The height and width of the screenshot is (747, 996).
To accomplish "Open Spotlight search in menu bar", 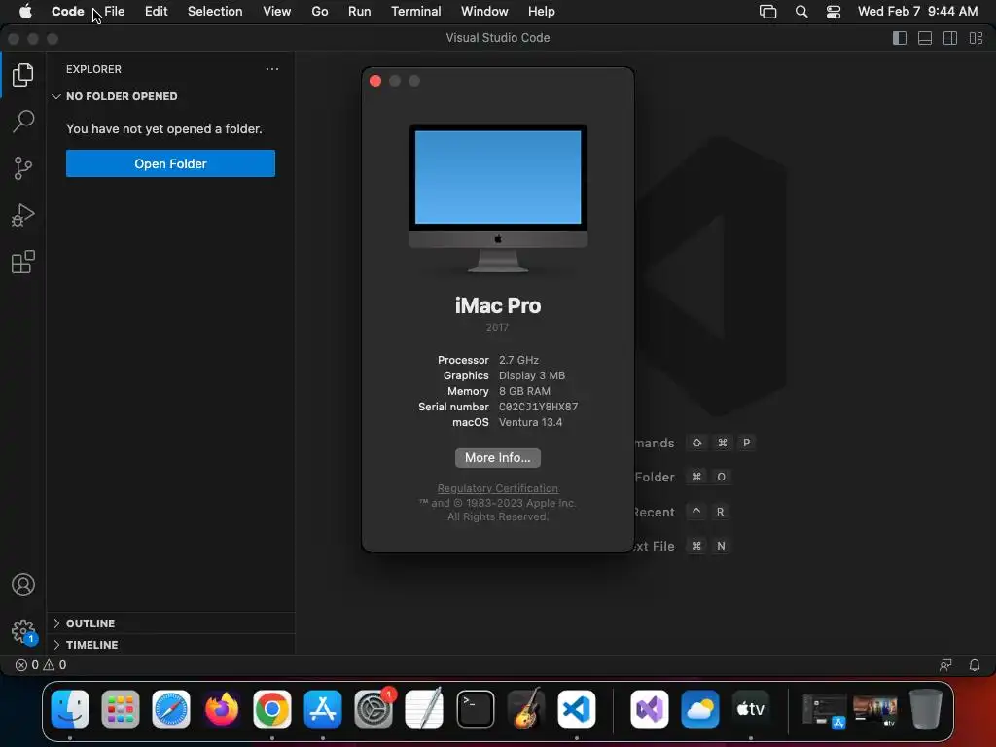I will (x=801, y=12).
